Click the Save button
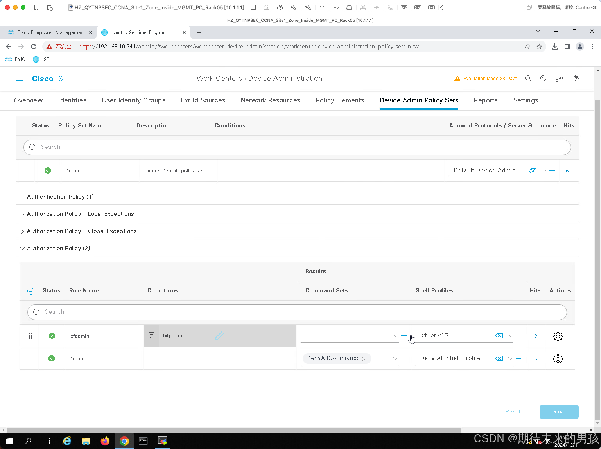 click(x=559, y=412)
